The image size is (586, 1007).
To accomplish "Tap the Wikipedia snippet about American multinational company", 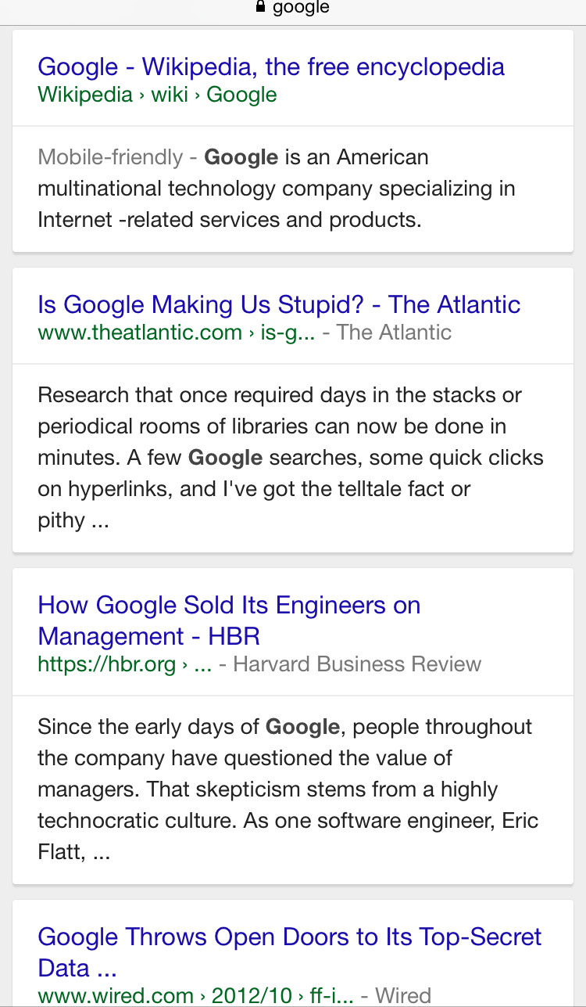I will coord(276,189).
